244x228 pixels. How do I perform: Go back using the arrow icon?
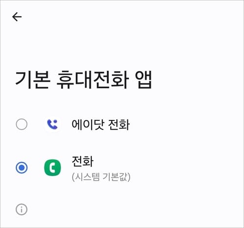click(17, 17)
